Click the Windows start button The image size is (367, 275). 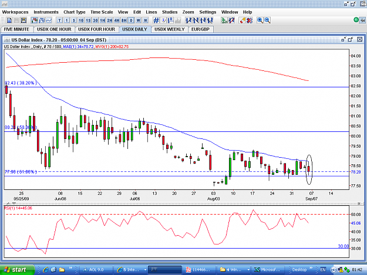click(17, 270)
